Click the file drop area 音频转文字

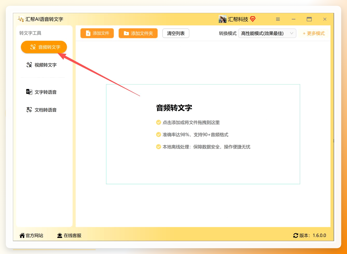point(203,134)
